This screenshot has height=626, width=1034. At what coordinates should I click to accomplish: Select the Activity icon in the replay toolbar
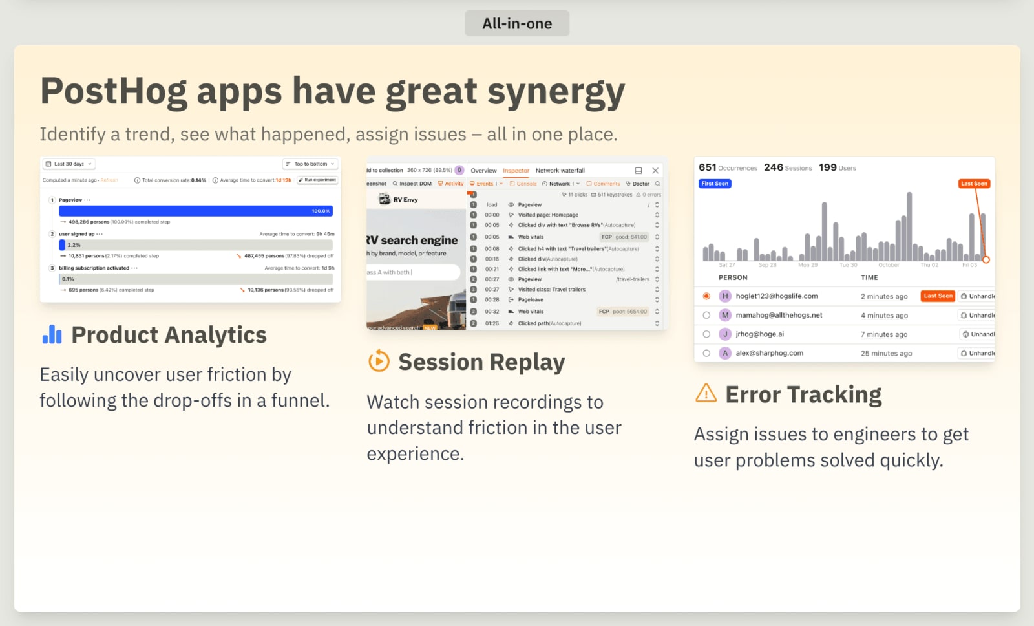coord(440,184)
